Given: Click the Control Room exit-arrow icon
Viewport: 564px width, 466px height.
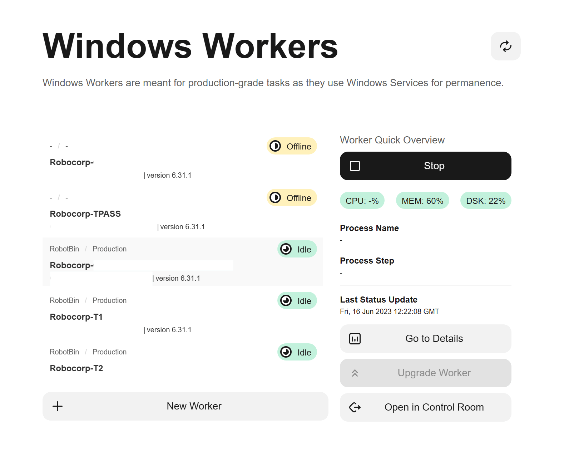Looking at the screenshot, I should (x=355, y=407).
